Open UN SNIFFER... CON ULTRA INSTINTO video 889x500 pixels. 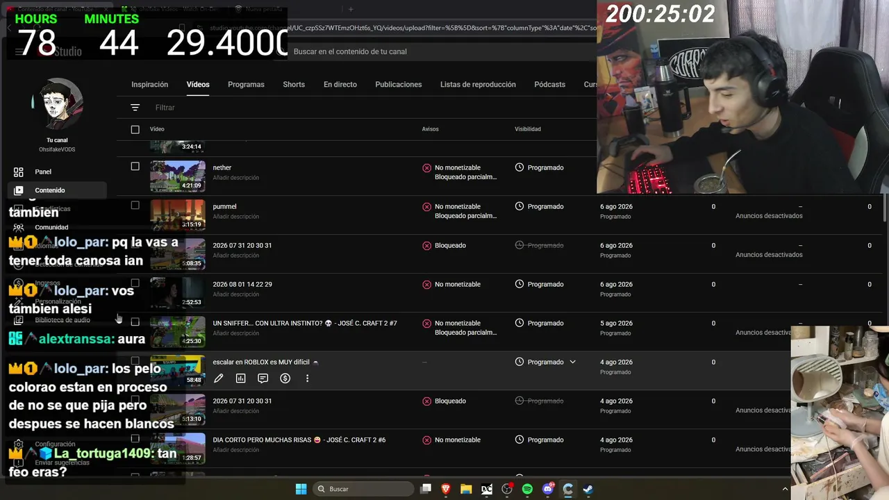coord(305,323)
